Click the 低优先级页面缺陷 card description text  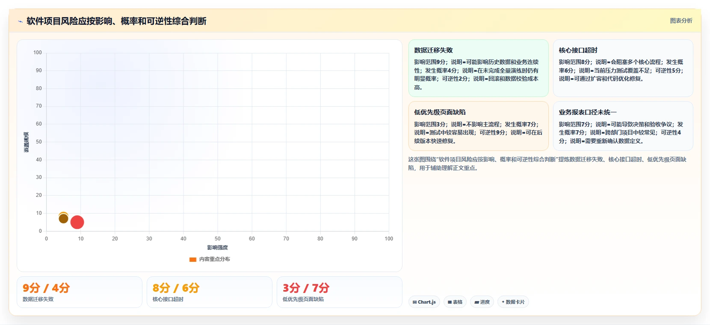tap(478, 132)
